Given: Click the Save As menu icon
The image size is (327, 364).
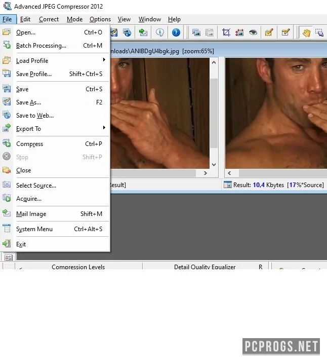Looking at the screenshot, I should coord(7,102).
